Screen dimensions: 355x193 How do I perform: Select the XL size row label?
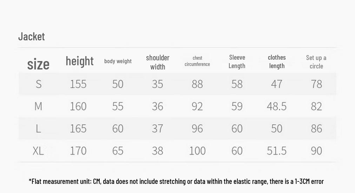pyautogui.click(x=38, y=151)
